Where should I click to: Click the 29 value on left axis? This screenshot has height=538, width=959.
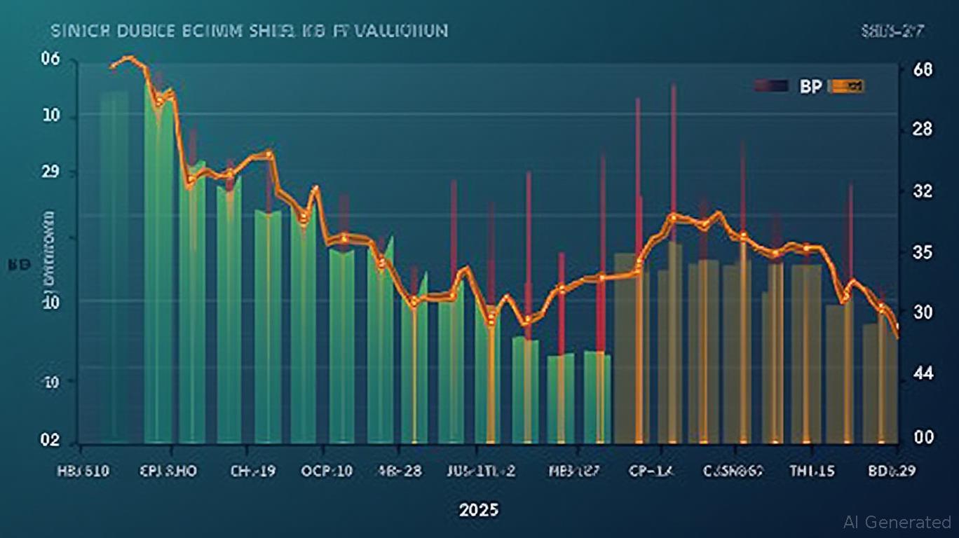click(x=50, y=172)
